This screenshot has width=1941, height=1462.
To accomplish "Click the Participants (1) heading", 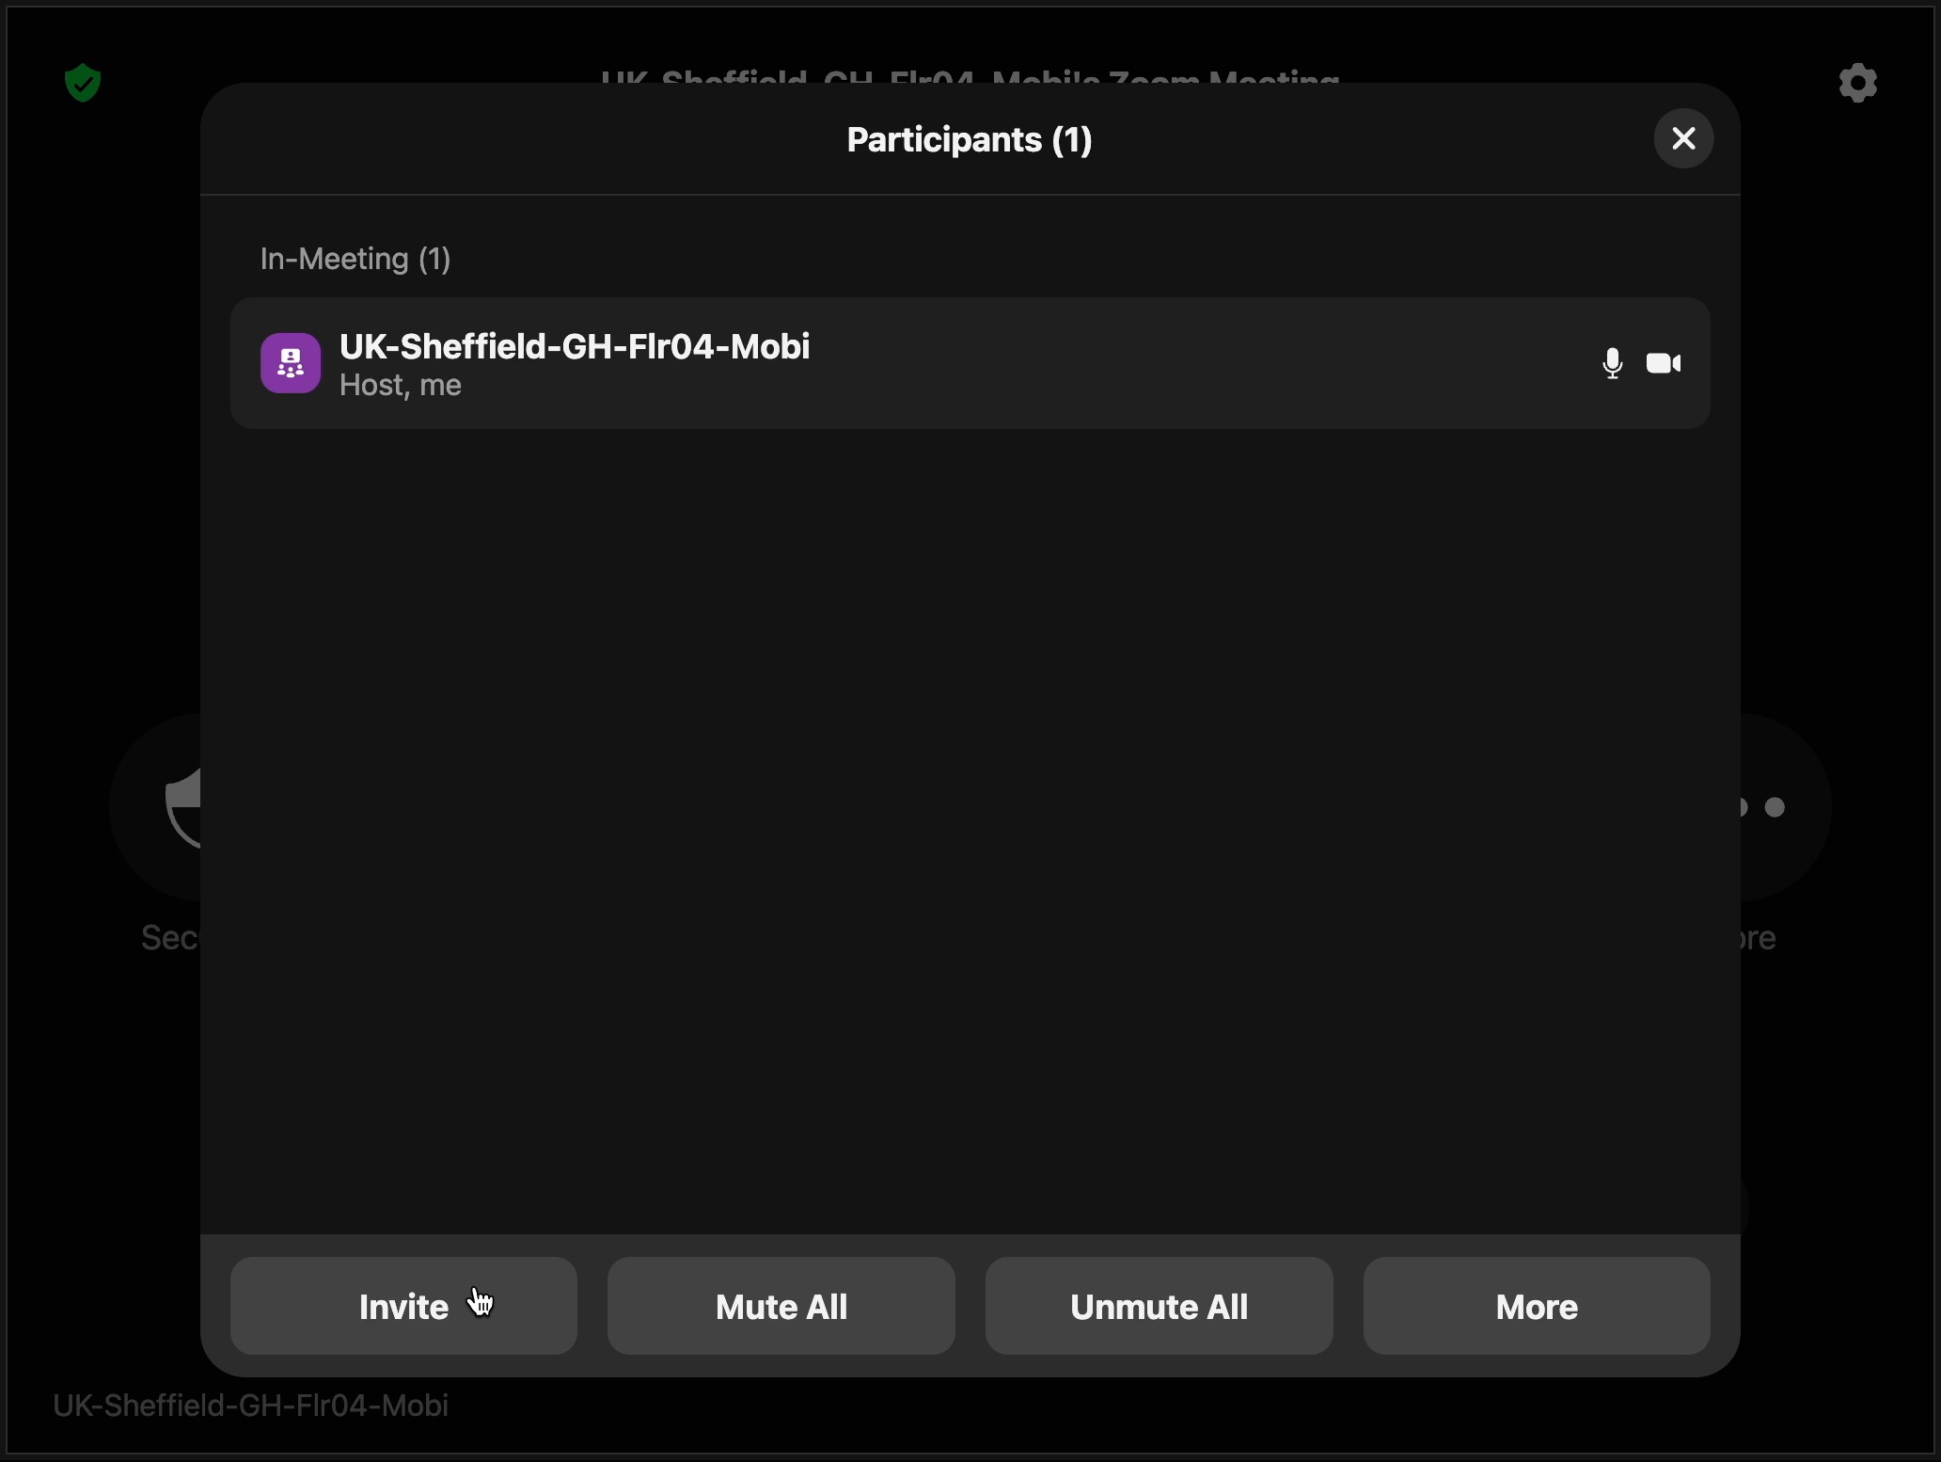I will 969,140.
